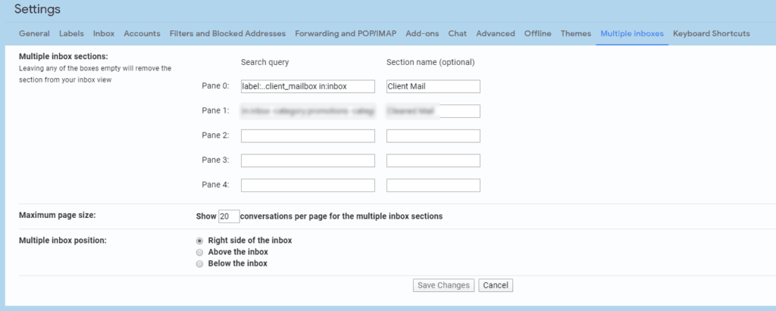776x311 pixels.
Task: Open the Labels tab
Action: click(x=71, y=33)
